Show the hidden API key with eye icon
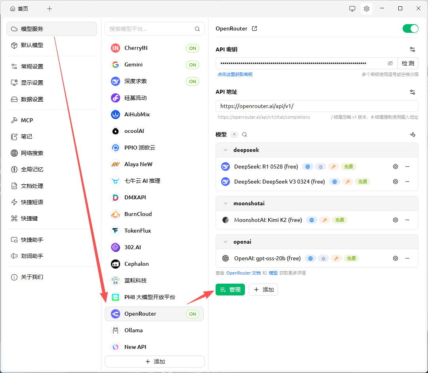This screenshot has width=428, height=373. 390,63
